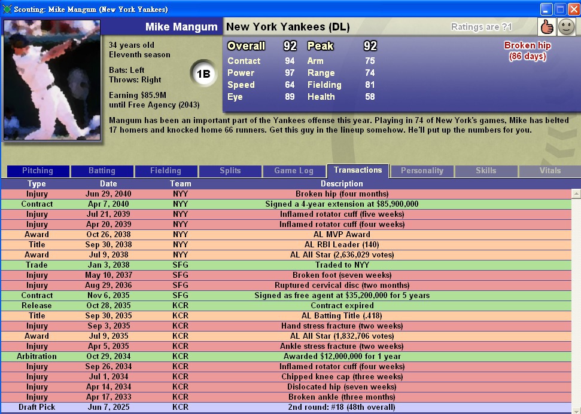The image size is (581, 414).
Task: Click the Range rating 74
Action: point(370,73)
